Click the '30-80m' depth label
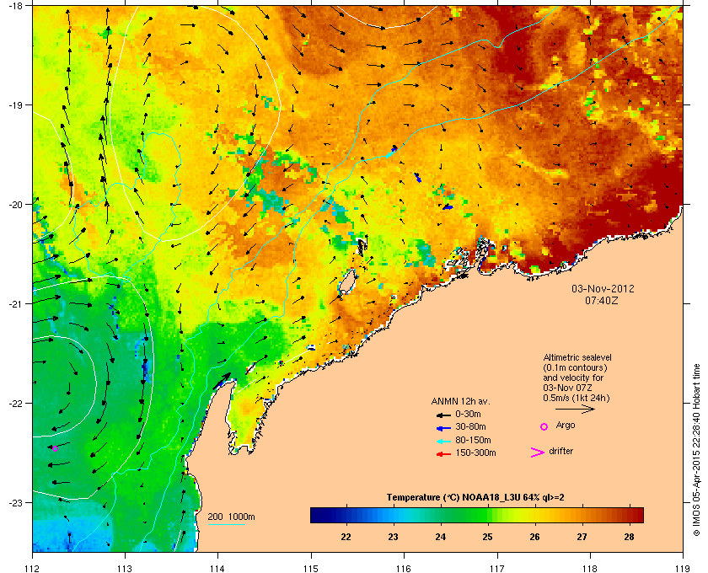This screenshot has height=573, width=708. click(x=470, y=426)
